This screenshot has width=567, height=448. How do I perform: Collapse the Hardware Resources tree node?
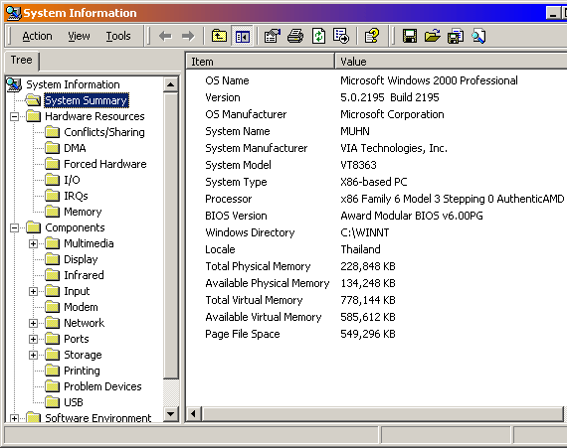pos(14,116)
